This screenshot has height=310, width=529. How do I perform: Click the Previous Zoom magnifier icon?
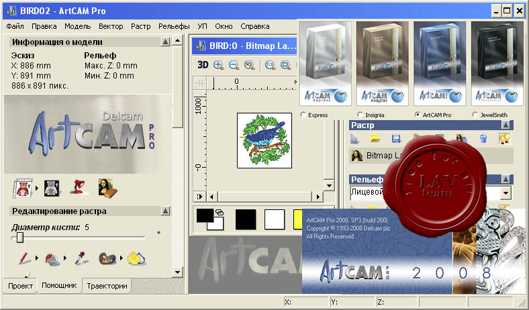pos(249,65)
